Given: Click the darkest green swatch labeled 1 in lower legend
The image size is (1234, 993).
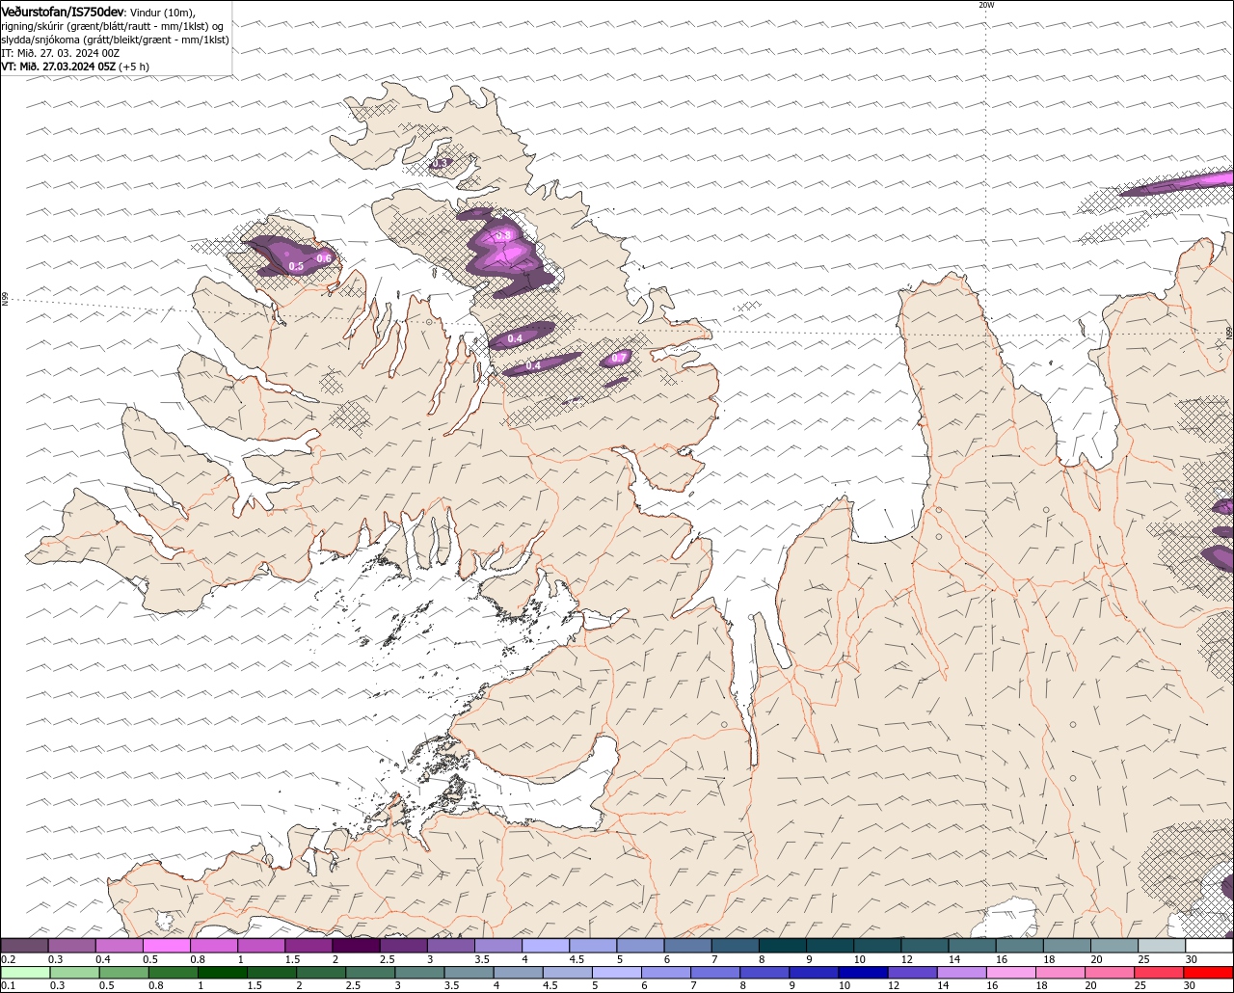Looking at the screenshot, I should [x=224, y=973].
